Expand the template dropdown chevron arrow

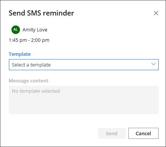pyautogui.click(x=153, y=64)
